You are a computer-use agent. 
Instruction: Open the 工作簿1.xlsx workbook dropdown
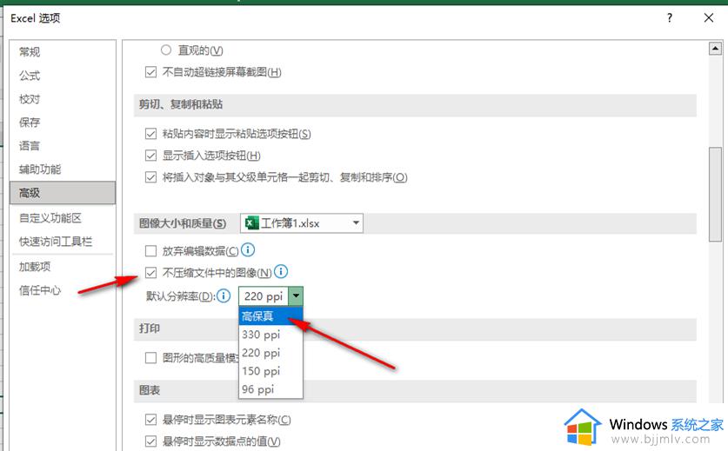pyautogui.click(x=302, y=223)
